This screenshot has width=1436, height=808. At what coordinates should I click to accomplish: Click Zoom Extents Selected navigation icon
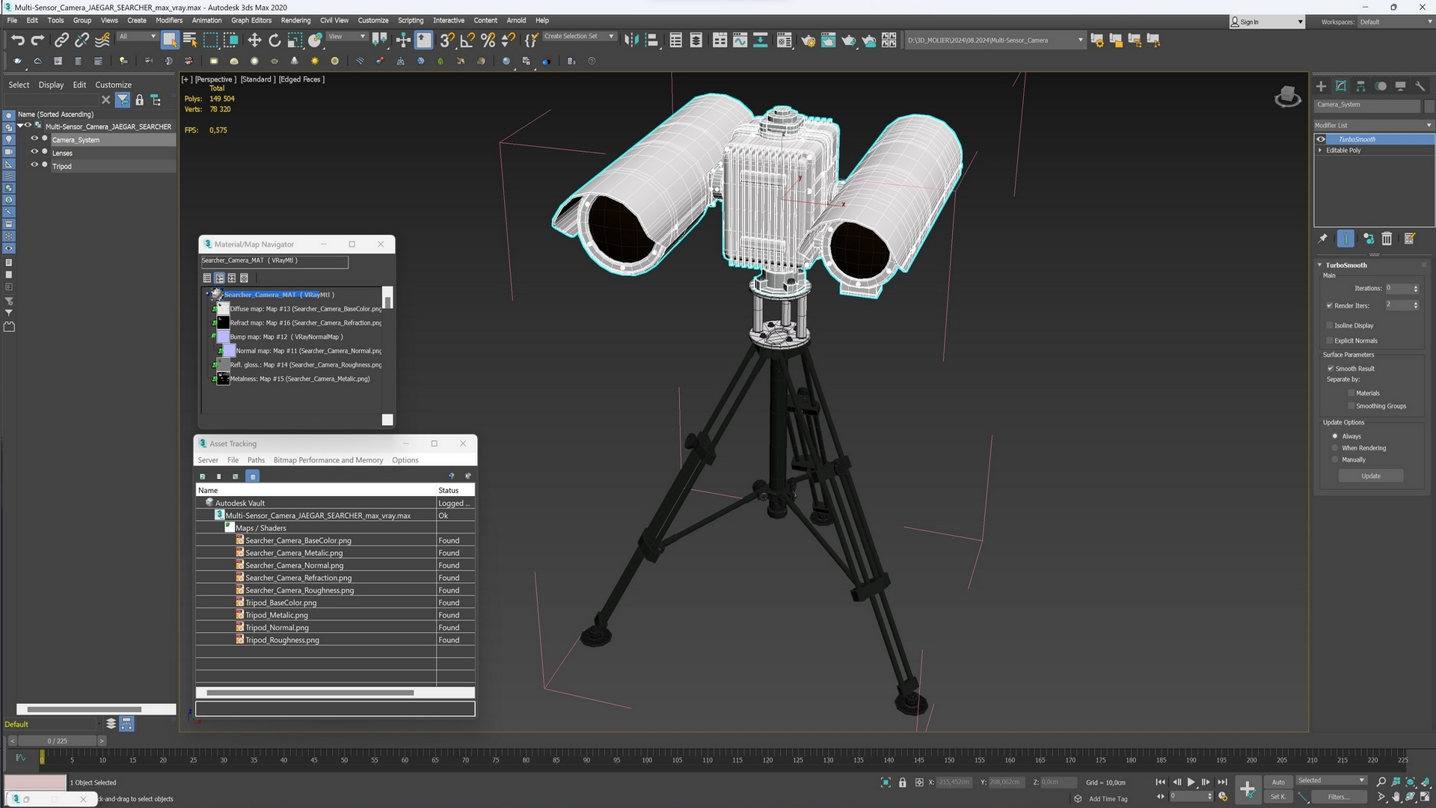pos(1411,782)
